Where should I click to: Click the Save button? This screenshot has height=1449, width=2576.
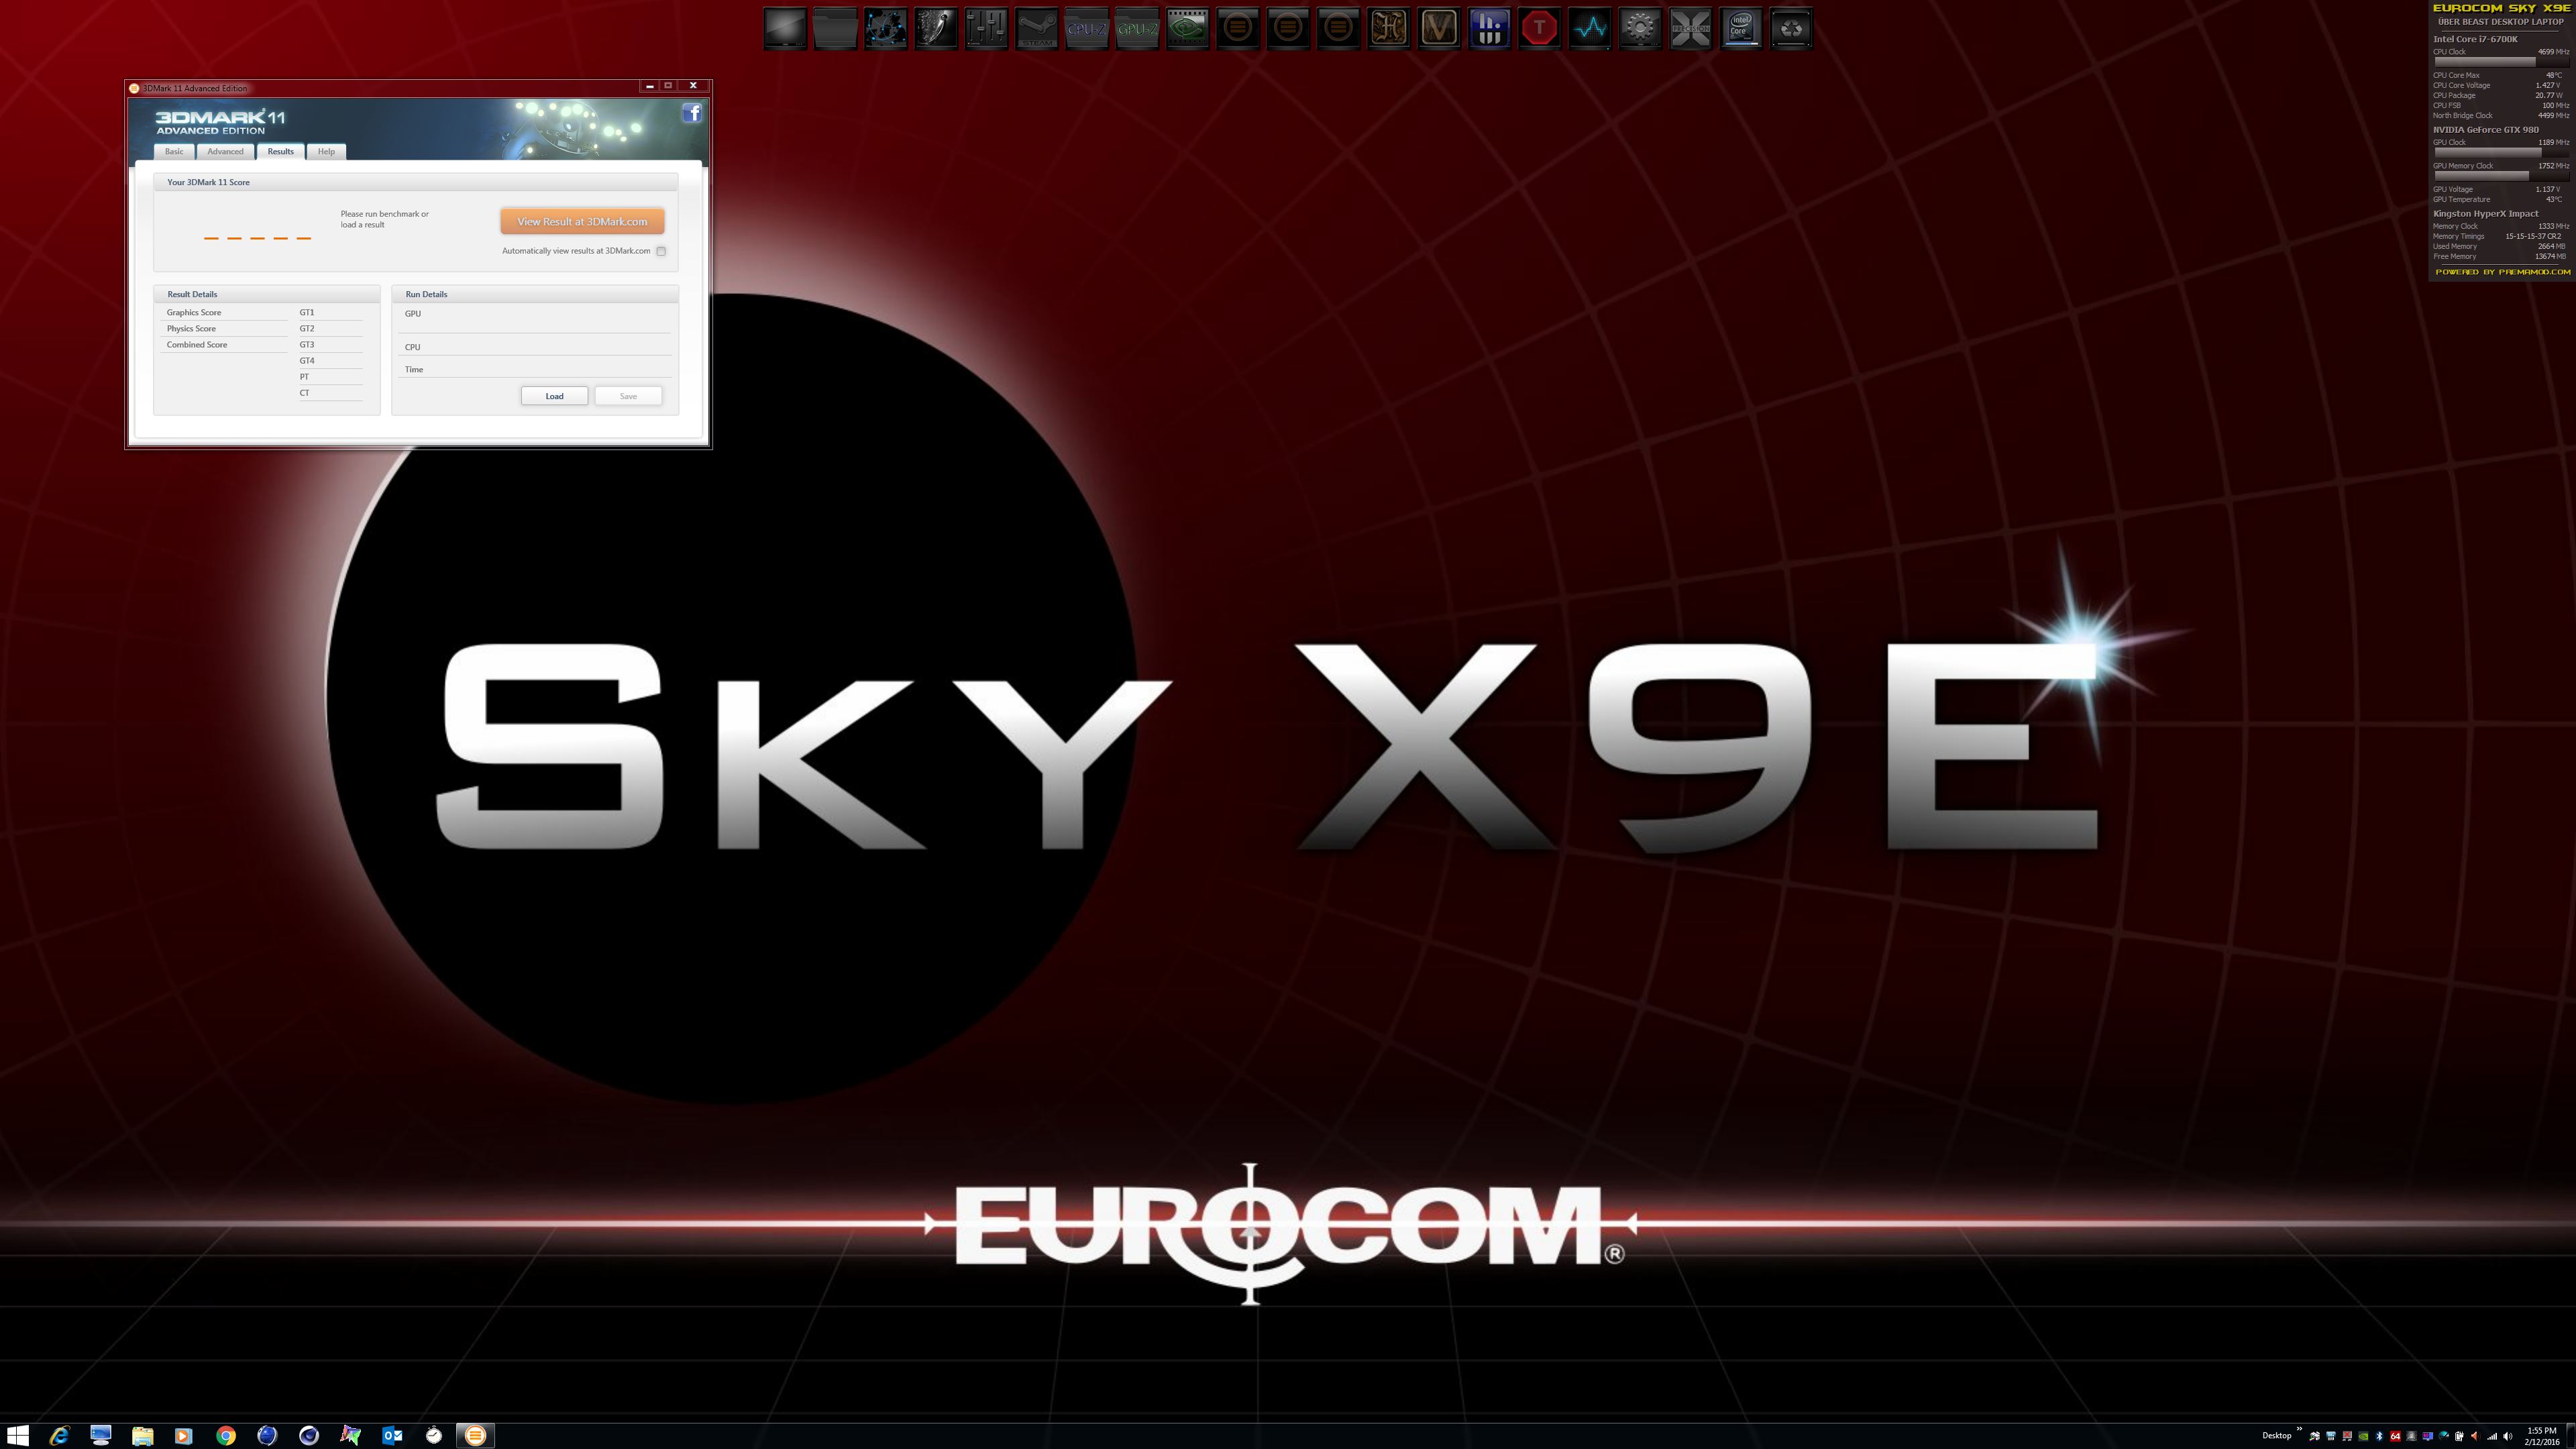pos(628,396)
